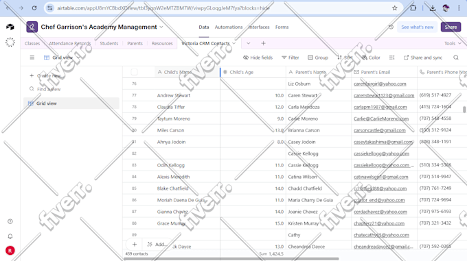Image resolution: width=467 pixels, height=261 pixels.
Task: Open the Child's Name column header
Action: pos(187,72)
